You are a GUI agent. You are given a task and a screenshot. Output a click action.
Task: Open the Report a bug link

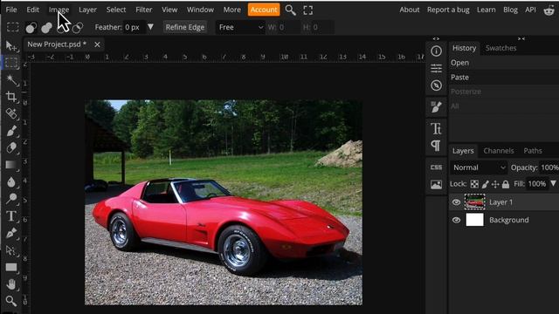(x=448, y=10)
